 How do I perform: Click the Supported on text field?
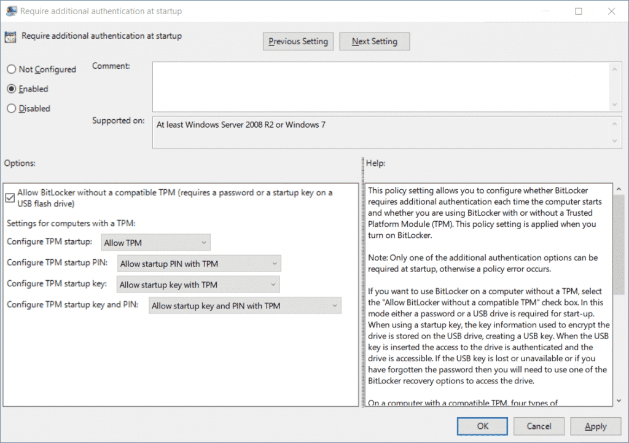[380, 133]
